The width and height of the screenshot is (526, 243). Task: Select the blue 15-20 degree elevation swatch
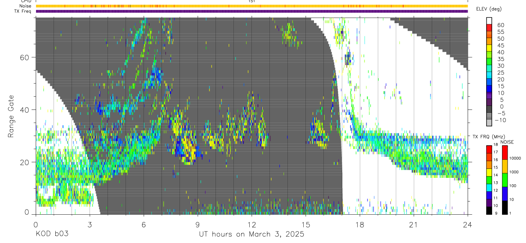coord(490,82)
